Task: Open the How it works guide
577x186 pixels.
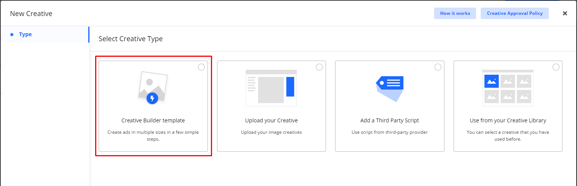Action: coord(455,13)
